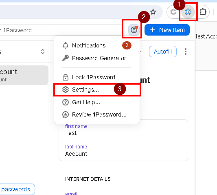This screenshot has height=195, width=217.
Task: Click the question mark icon beside Get Help
Action: [66, 102]
